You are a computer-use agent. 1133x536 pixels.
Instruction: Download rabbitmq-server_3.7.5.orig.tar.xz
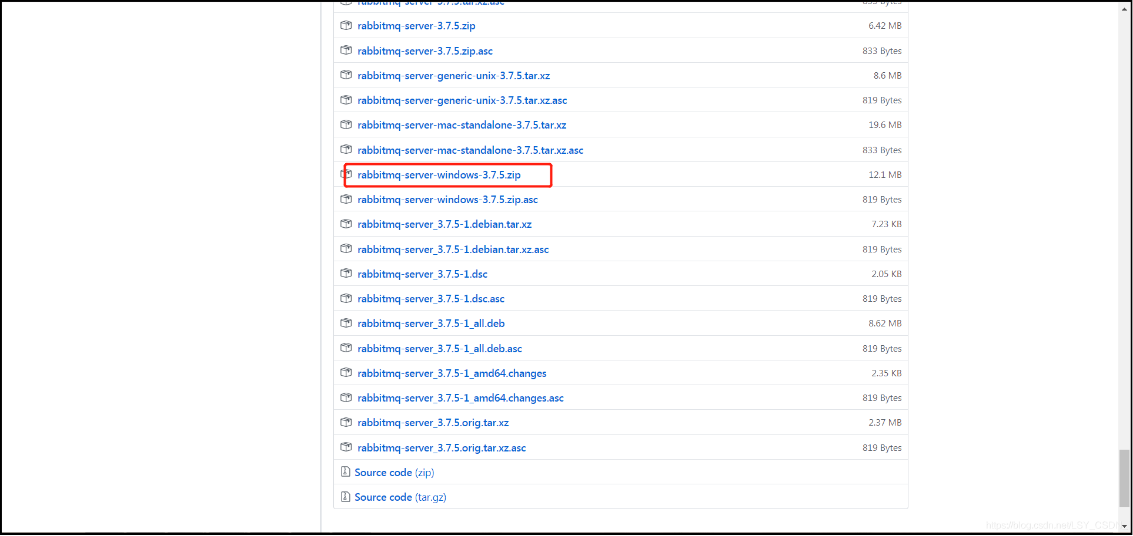click(433, 423)
